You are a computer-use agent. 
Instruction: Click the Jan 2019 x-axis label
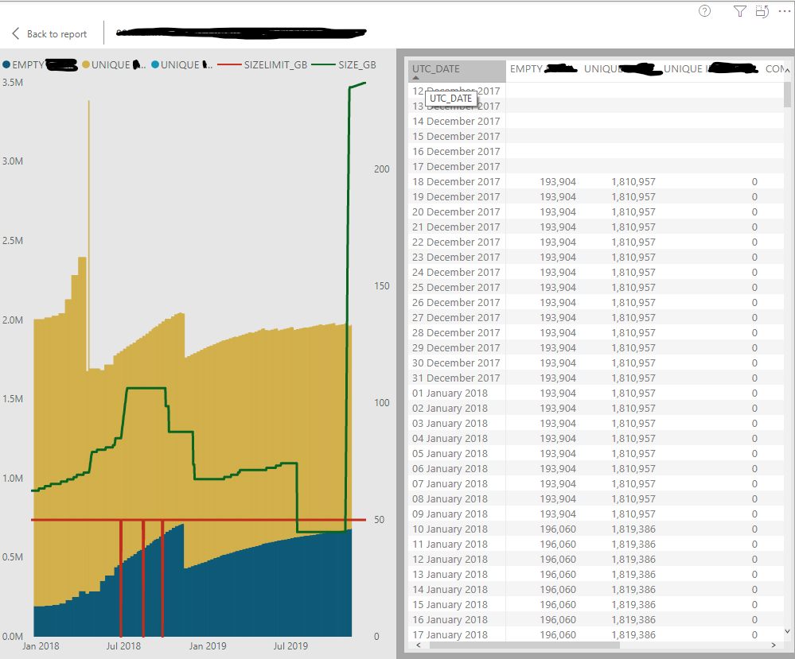click(x=208, y=645)
